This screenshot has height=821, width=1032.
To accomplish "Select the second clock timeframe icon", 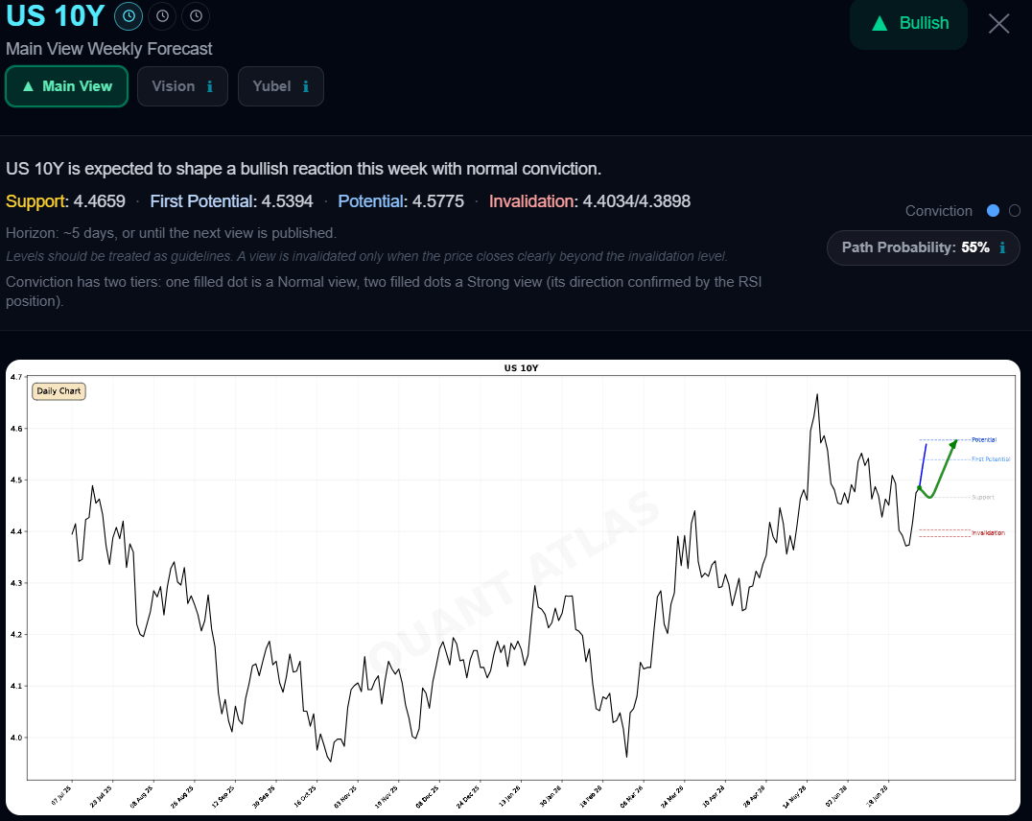I will click(x=162, y=16).
